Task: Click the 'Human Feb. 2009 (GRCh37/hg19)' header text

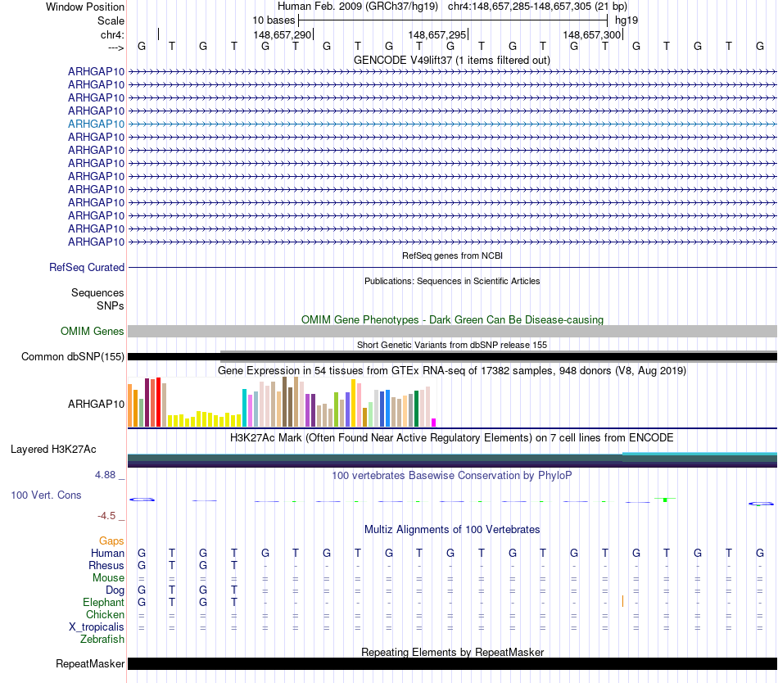Action: pyautogui.click(x=358, y=7)
